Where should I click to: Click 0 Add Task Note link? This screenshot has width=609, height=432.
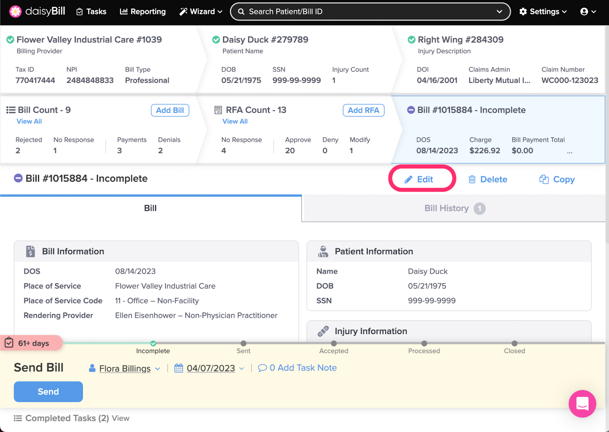pyautogui.click(x=298, y=368)
